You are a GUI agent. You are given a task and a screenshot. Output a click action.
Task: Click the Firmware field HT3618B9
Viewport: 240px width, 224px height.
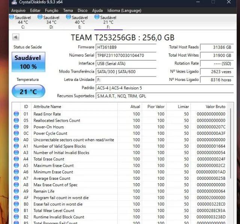click(x=126, y=47)
